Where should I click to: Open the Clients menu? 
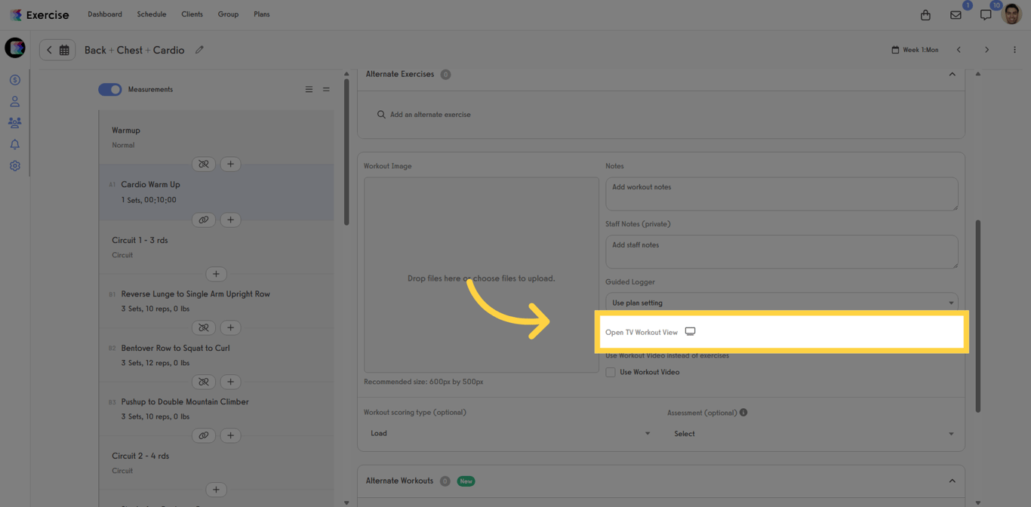(192, 14)
